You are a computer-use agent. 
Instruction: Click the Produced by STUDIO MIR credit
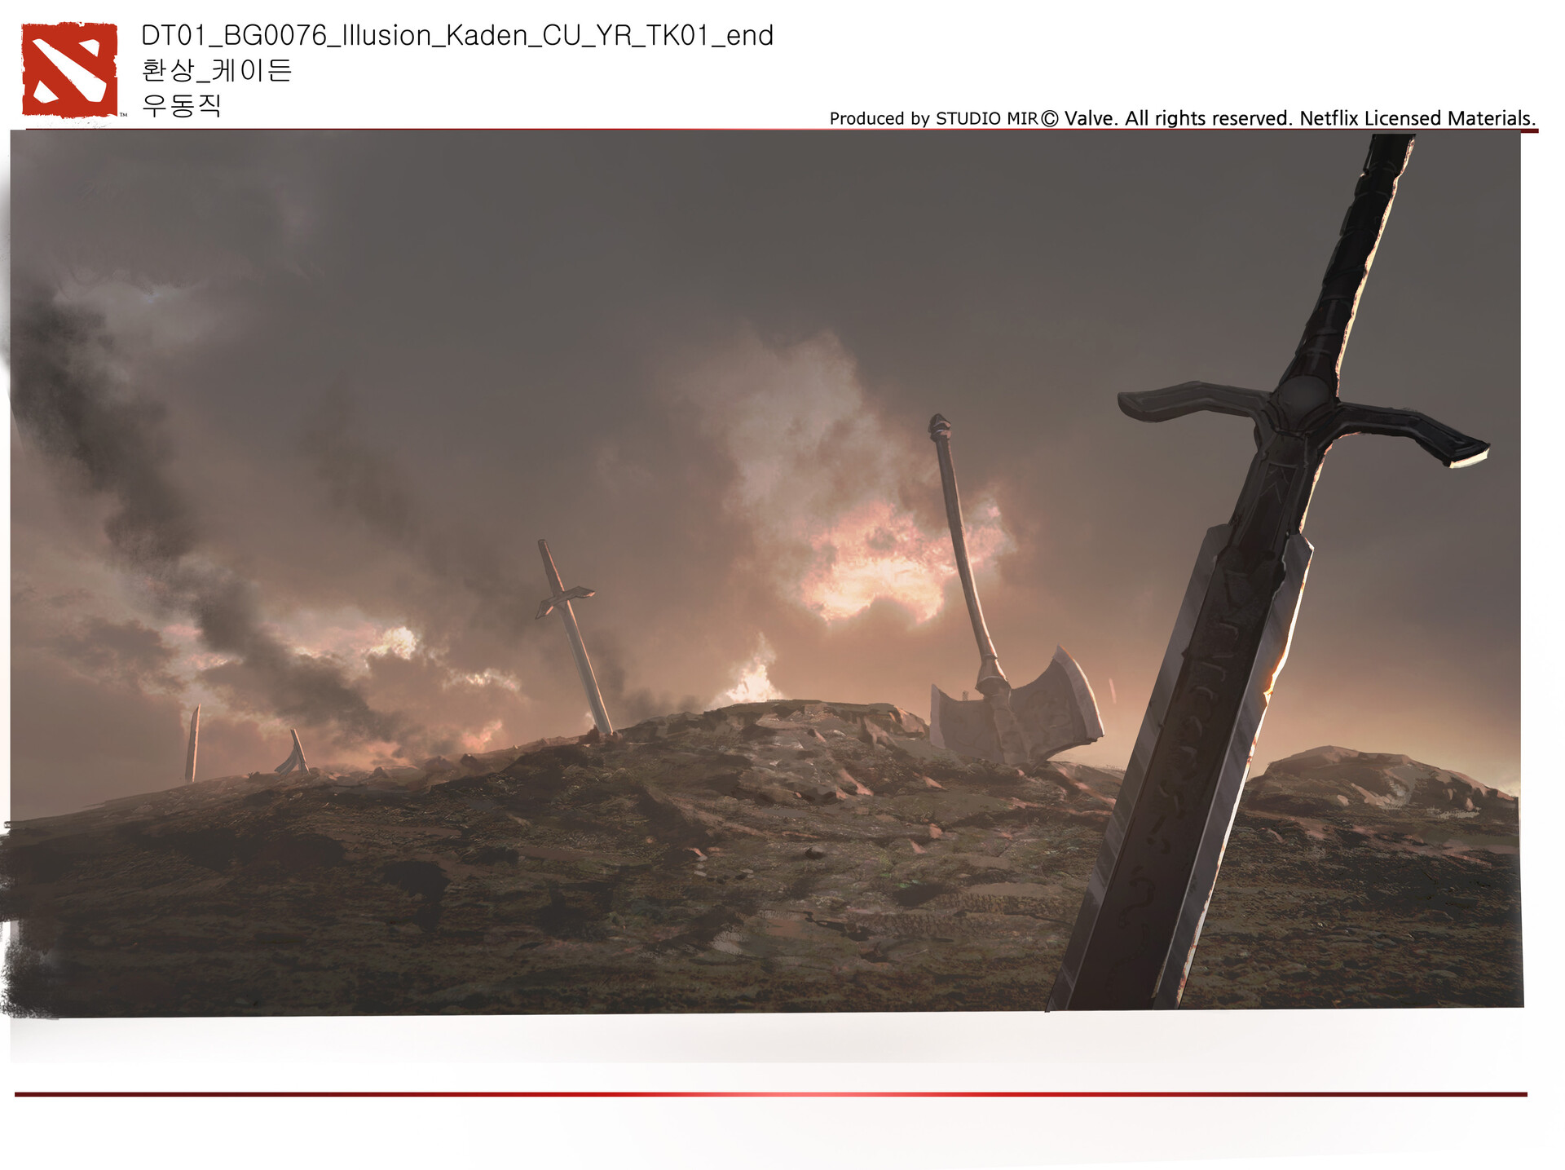[x=934, y=118]
